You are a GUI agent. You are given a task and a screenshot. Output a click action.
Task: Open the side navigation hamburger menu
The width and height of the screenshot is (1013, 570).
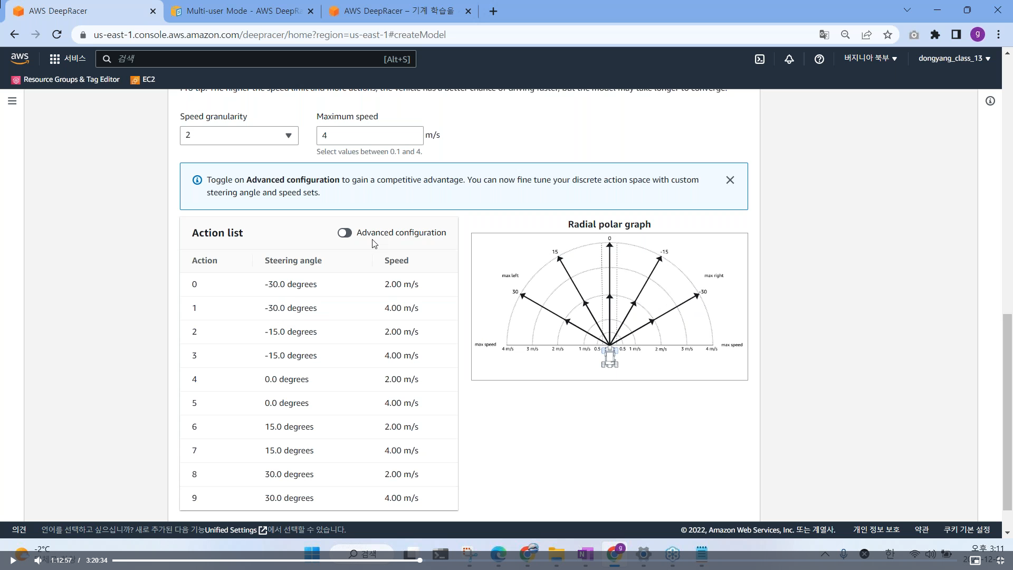click(x=12, y=101)
